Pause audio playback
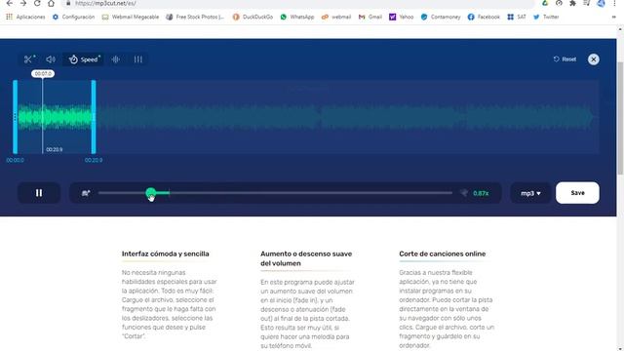Image resolution: width=624 pixels, height=351 pixels. (x=39, y=193)
